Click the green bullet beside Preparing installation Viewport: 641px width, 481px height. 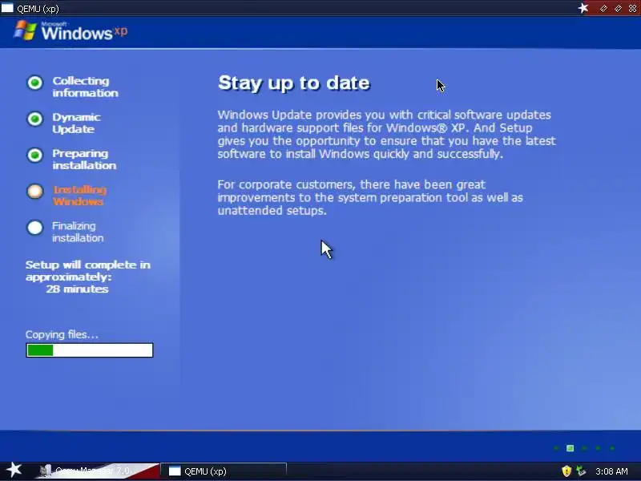tap(35, 156)
